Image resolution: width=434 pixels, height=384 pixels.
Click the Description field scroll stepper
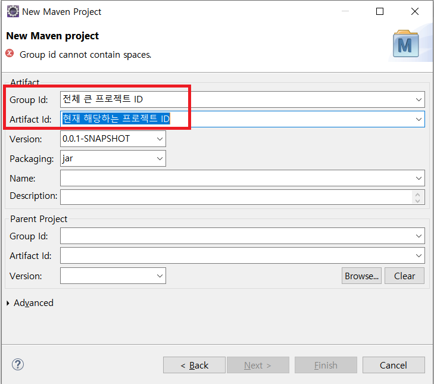tap(418, 197)
